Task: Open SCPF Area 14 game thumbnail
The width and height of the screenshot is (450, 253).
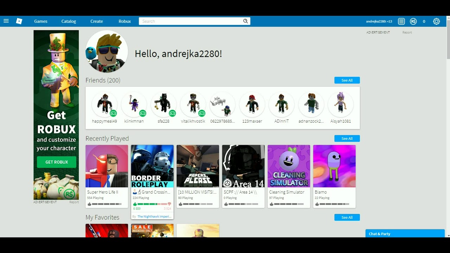Action: coord(243,166)
